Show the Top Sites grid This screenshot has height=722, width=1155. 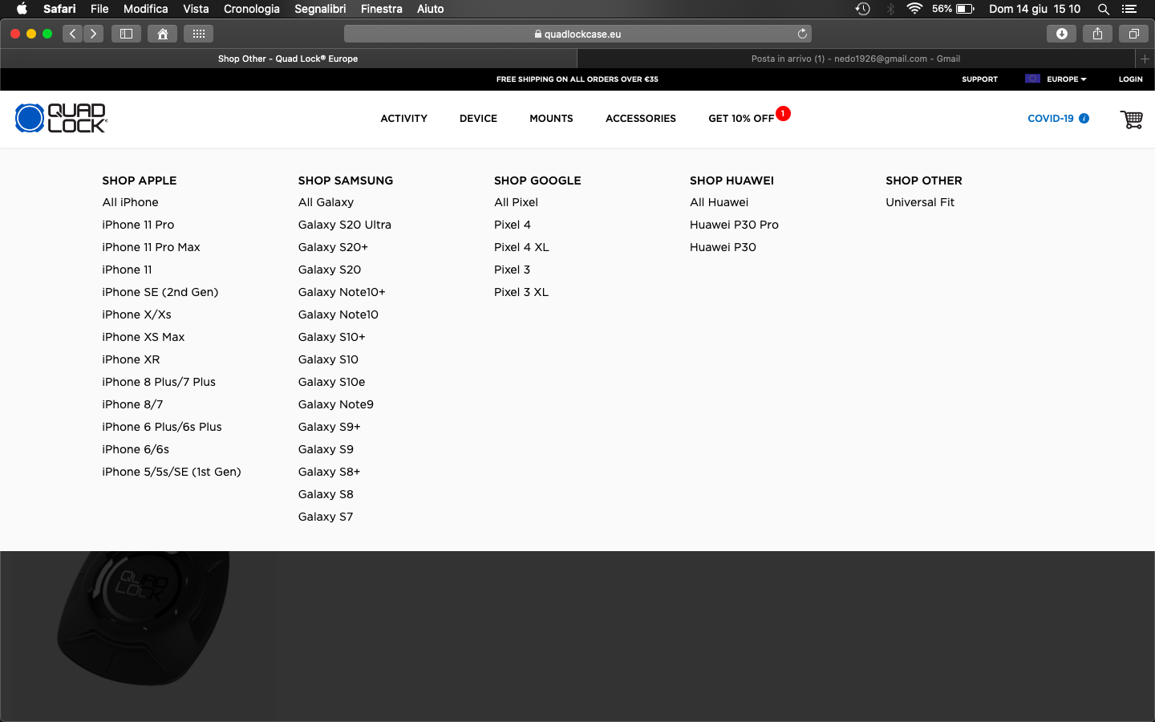pos(199,34)
